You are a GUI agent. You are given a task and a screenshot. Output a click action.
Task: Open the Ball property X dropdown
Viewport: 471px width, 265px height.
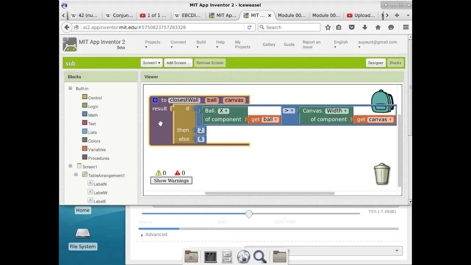223,111
